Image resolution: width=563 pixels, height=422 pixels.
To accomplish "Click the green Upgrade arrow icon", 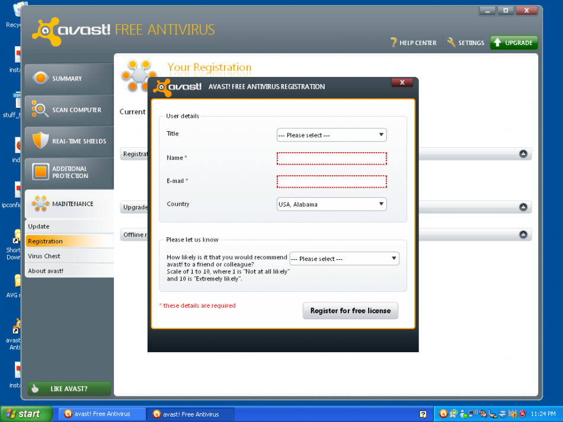I will pyautogui.click(x=497, y=42).
